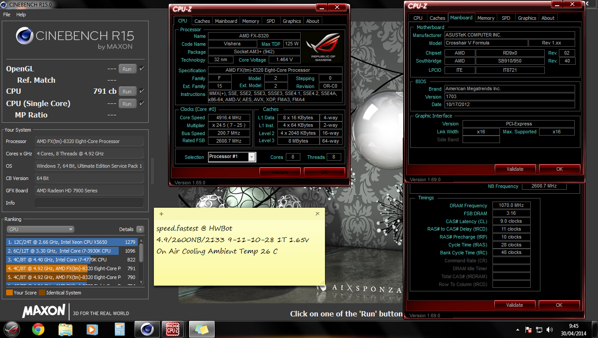Add a new sticky note with plus
The width and height of the screenshot is (598, 338).
(x=161, y=214)
